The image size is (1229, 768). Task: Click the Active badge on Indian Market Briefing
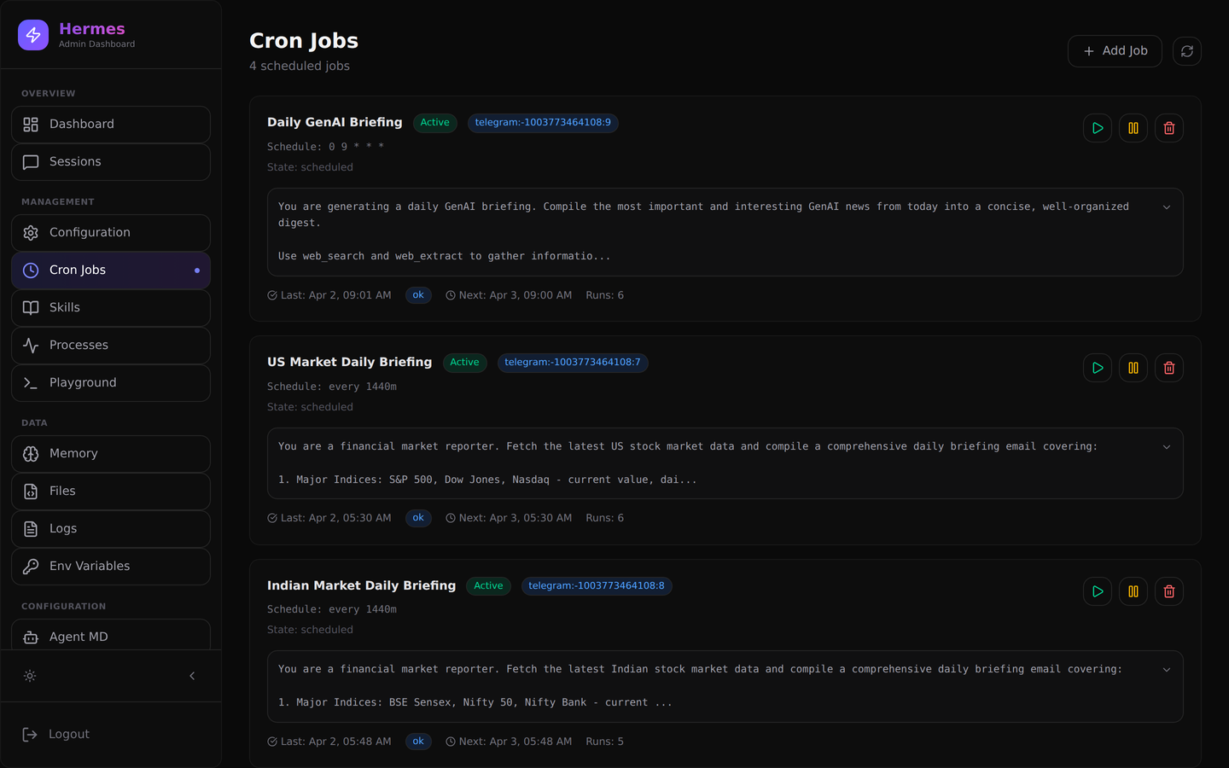(488, 586)
